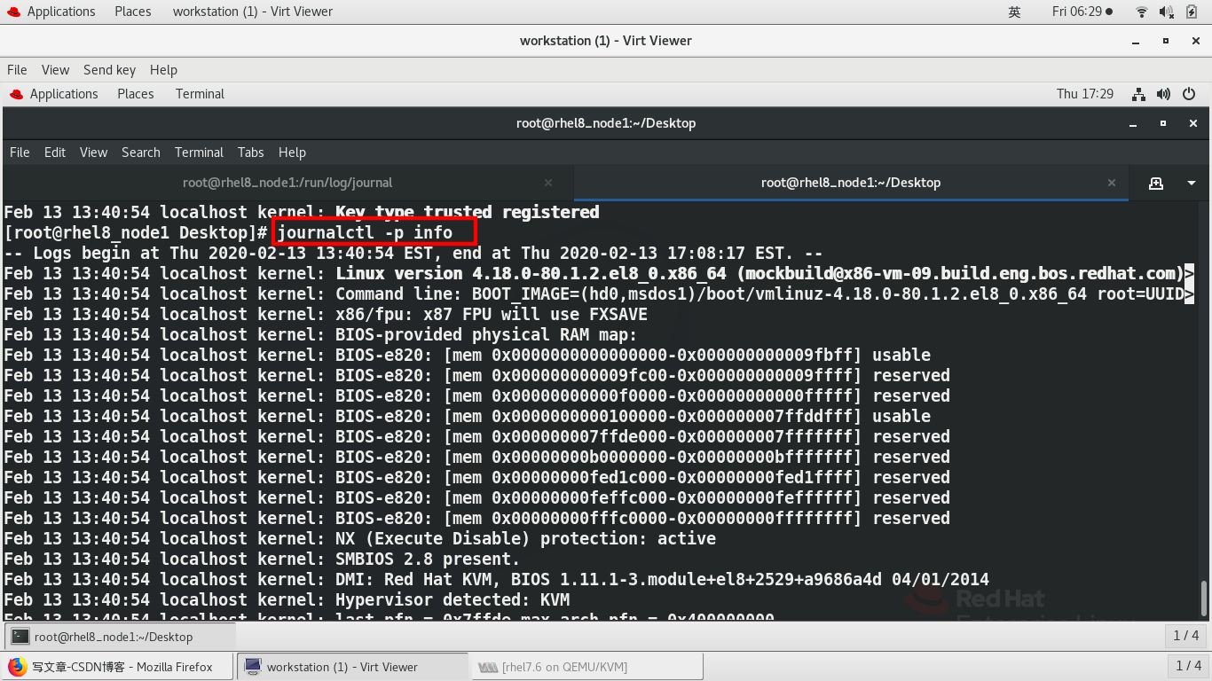Click guest volume speaker icon
1212x681 pixels.
(1164, 94)
